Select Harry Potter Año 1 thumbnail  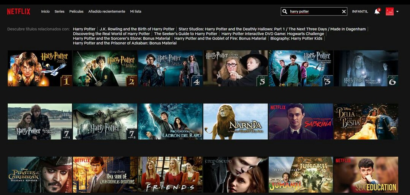click(40, 68)
